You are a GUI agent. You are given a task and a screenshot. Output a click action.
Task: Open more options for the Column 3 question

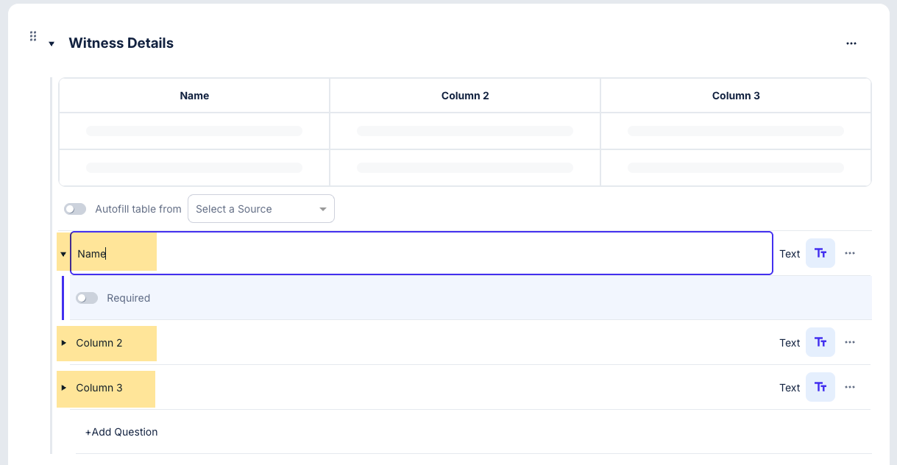point(850,387)
